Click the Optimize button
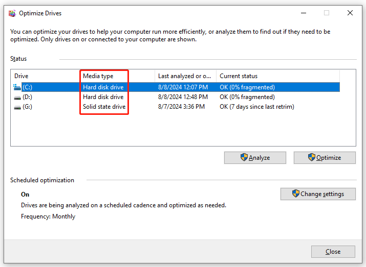 coord(325,158)
